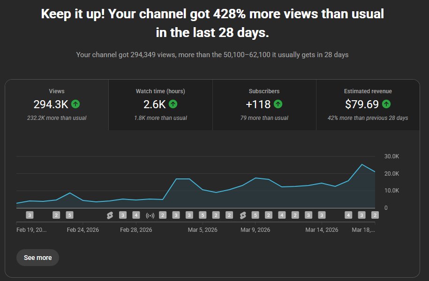Select the first "3" marker at timeline's left end
Viewport: 429px width, 281px height.
[30, 215]
